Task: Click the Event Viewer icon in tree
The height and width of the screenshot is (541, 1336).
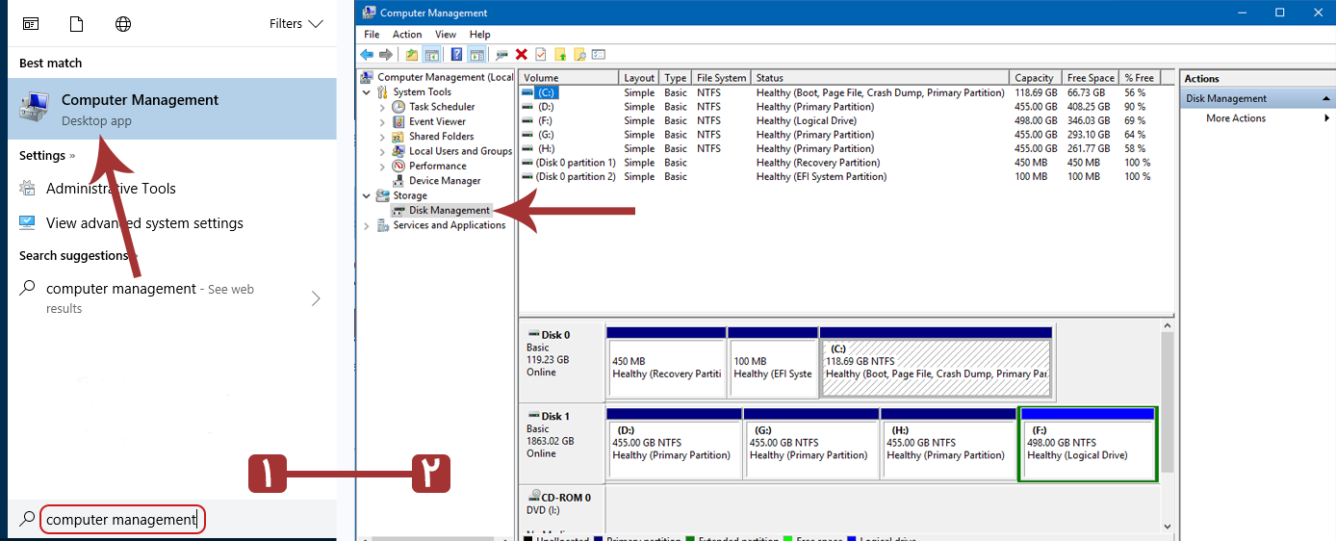Action: 398,121
